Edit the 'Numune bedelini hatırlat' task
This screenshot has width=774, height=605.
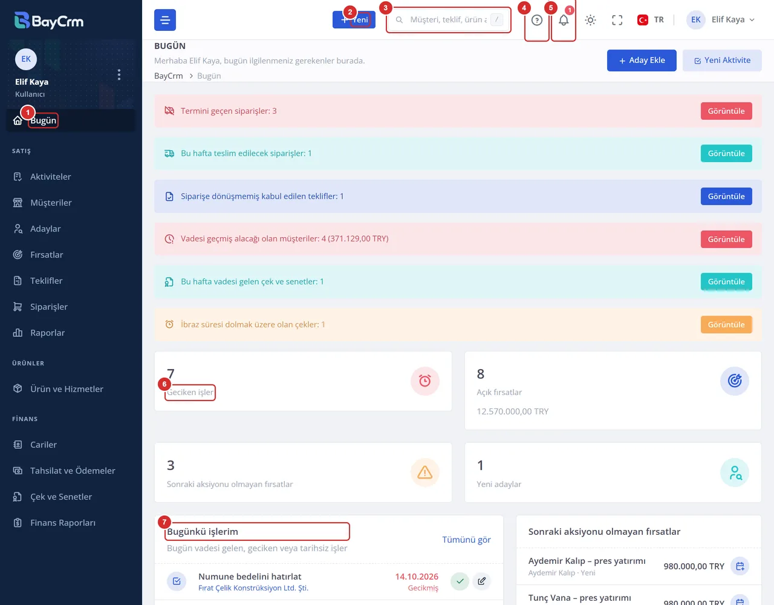coord(481,581)
